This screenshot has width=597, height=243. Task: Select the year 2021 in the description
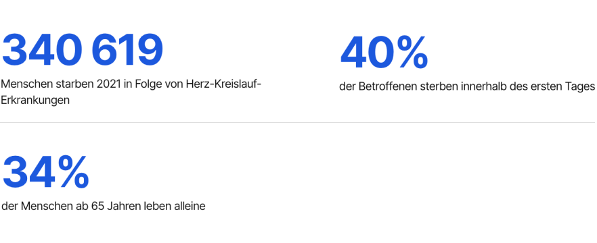point(108,84)
